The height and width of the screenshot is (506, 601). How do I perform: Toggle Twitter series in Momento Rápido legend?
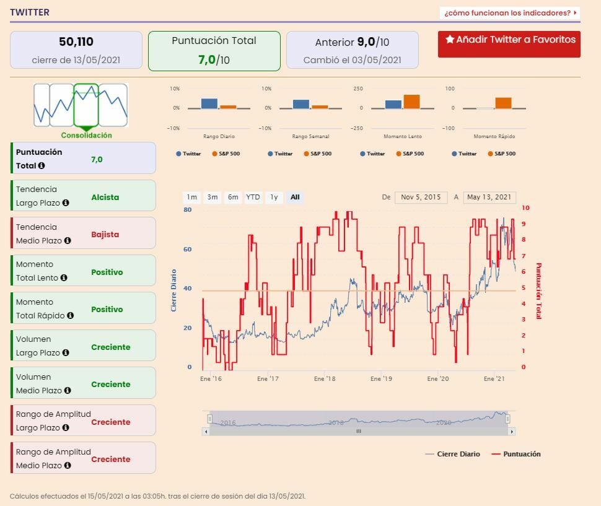(x=464, y=154)
